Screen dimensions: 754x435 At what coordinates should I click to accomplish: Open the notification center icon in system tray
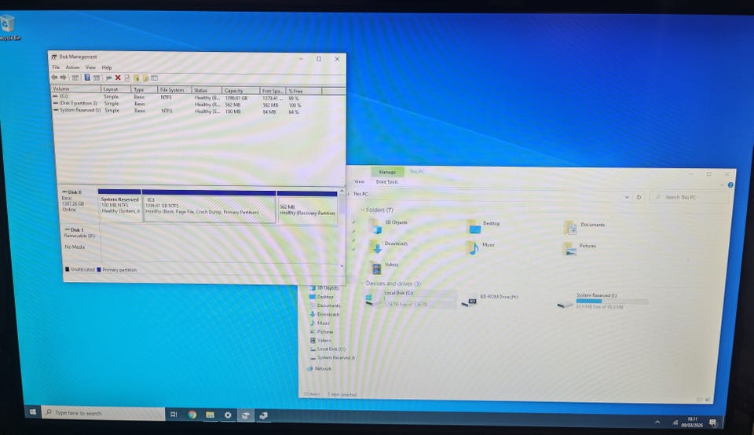click(713, 423)
